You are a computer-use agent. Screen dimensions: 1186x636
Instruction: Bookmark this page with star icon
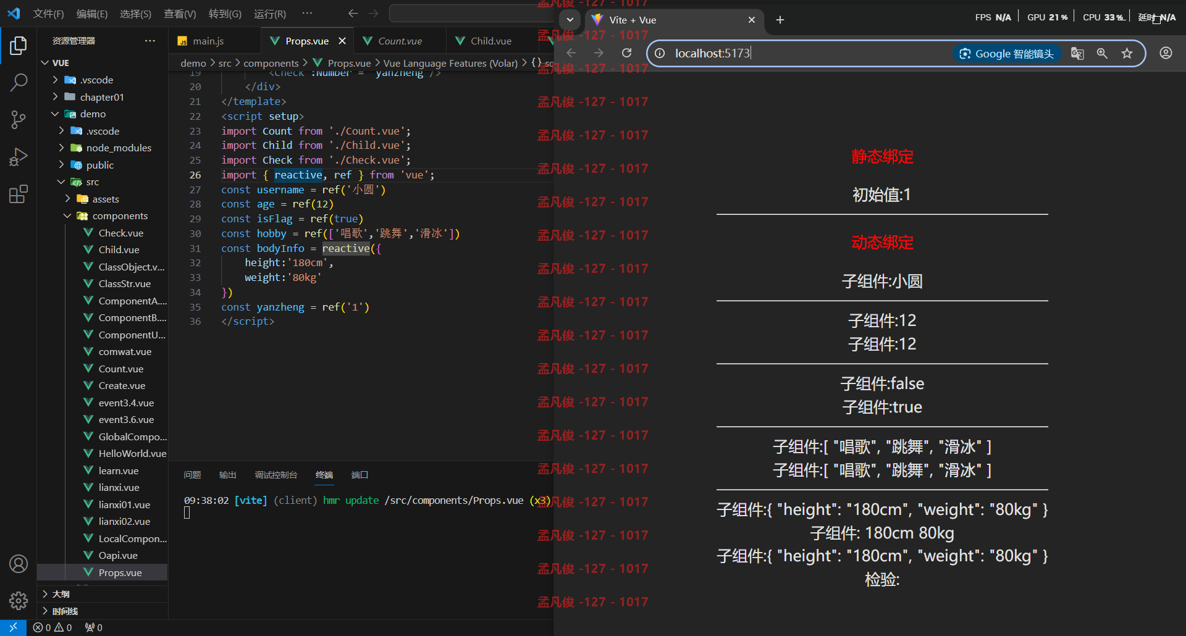pyautogui.click(x=1127, y=53)
